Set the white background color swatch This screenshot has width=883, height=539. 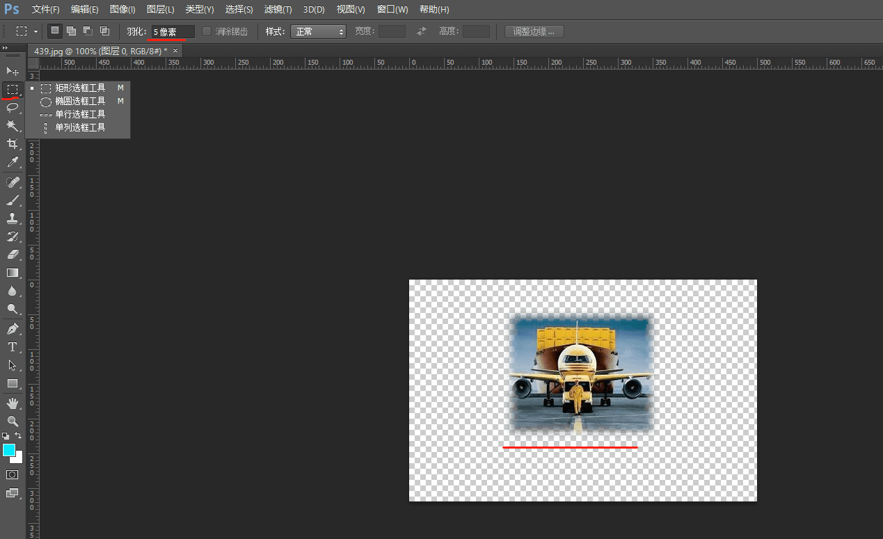(18, 459)
